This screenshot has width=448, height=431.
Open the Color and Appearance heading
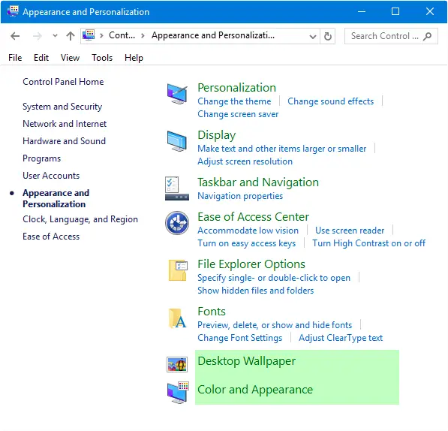[255, 390]
